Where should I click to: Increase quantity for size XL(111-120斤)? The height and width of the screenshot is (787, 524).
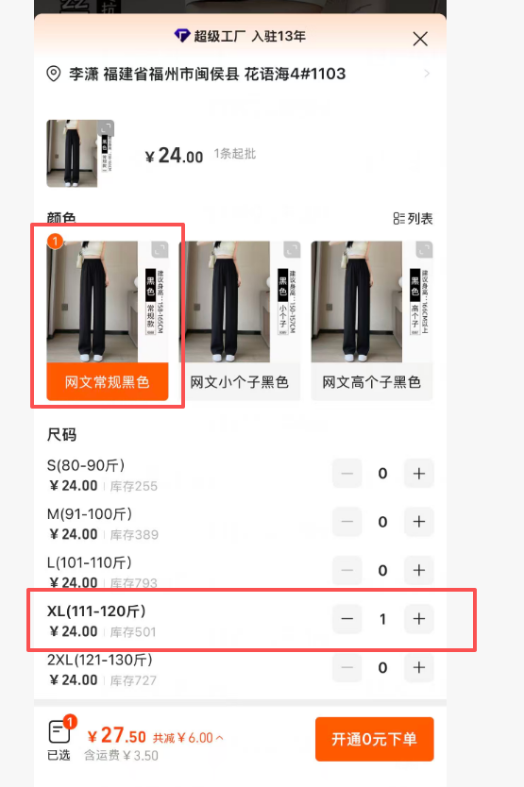[x=419, y=619]
